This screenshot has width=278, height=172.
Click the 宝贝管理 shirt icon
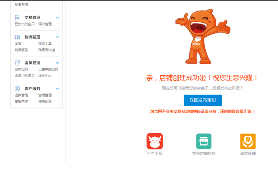click(x=17, y=63)
